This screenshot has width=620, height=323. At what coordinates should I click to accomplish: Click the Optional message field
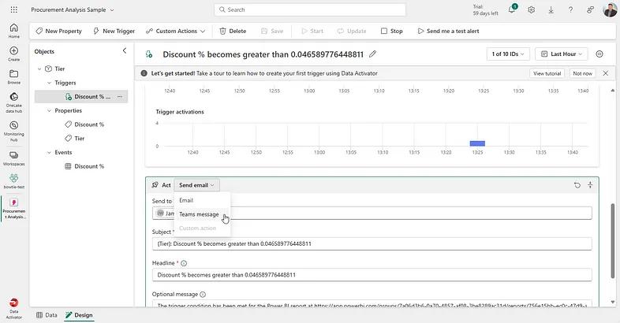[372, 303]
